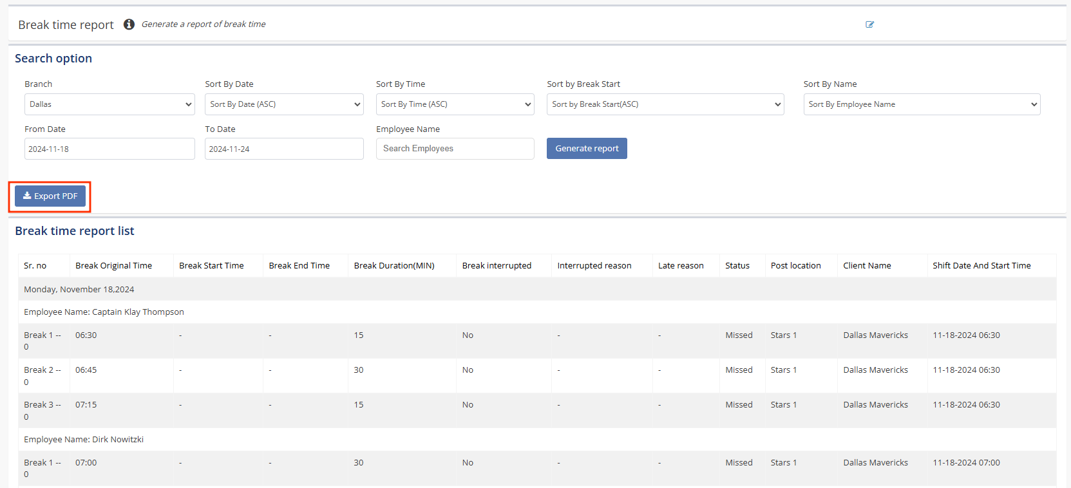Viewport: 1071px width, 488px height.
Task: Click the Monday, November 18,2024 date row
Action: (79, 290)
